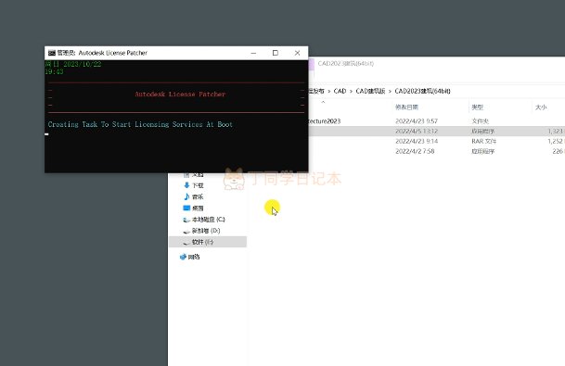
Task: Expand chevron before CAD2023建筑(64bit) breadcrumb
Action: (390, 92)
